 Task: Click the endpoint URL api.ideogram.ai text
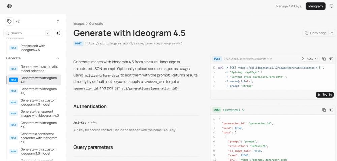tap(134, 43)
